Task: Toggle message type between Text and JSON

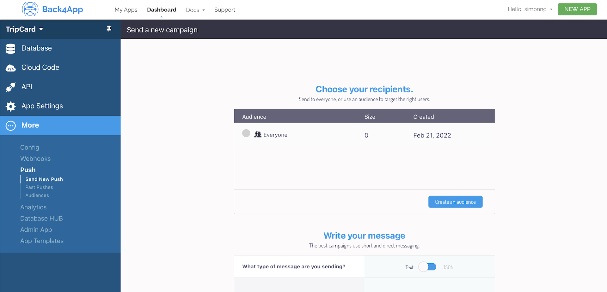Action: [x=427, y=267]
